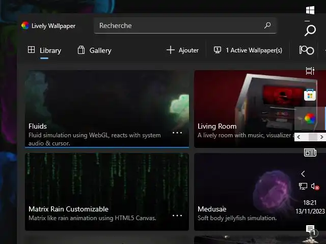Open the Microsoft Store taskbar icon
This screenshot has width=326, height=244.
click(310, 95)
